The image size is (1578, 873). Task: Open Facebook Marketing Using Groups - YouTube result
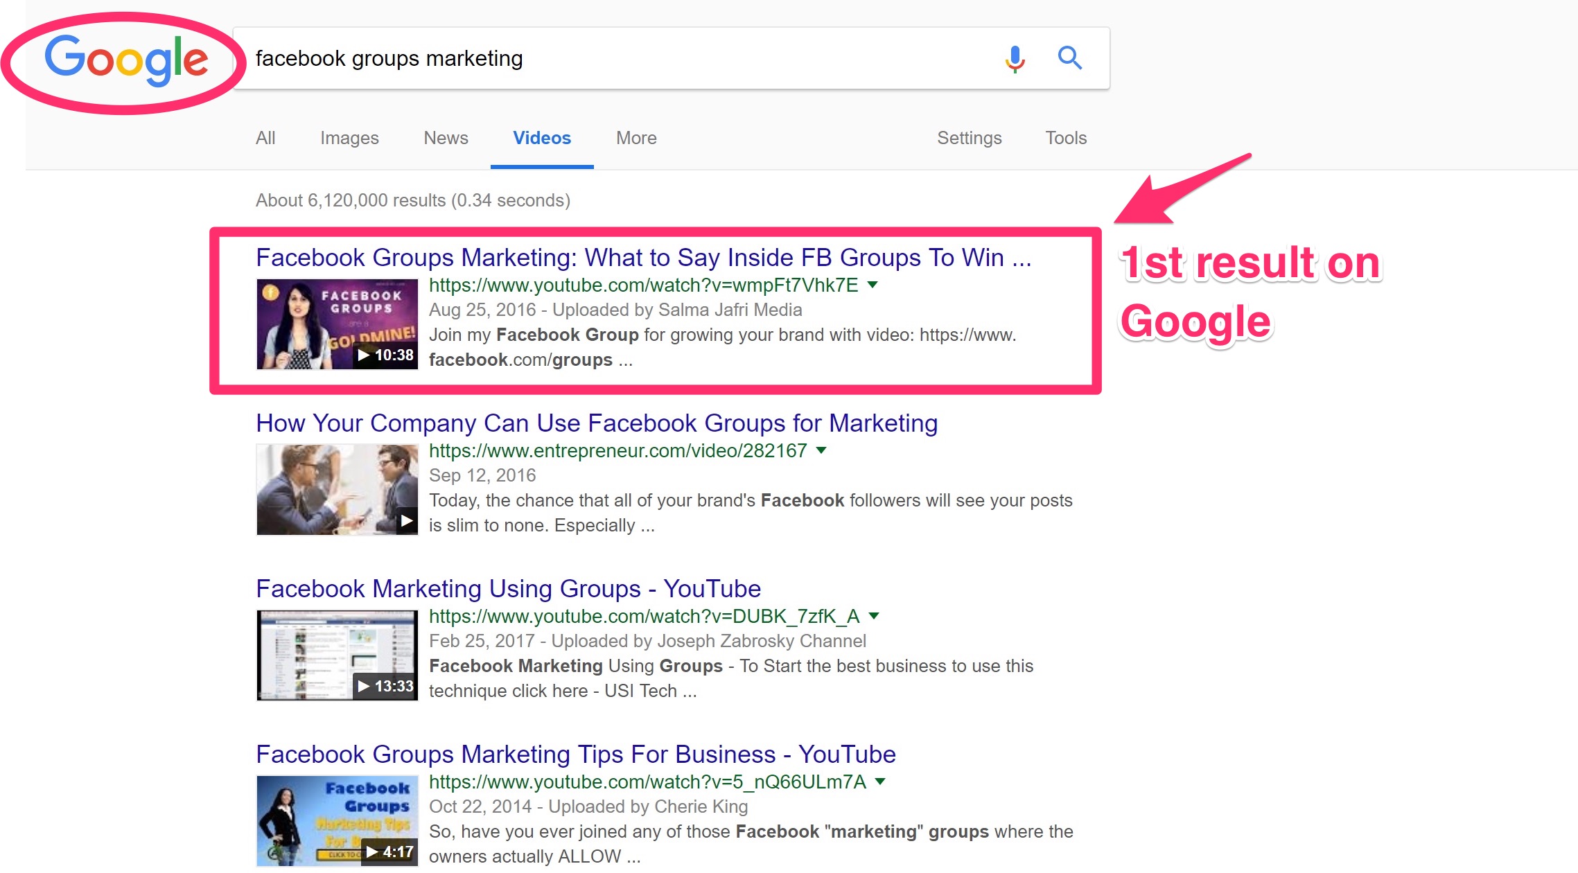coord(508,588)
